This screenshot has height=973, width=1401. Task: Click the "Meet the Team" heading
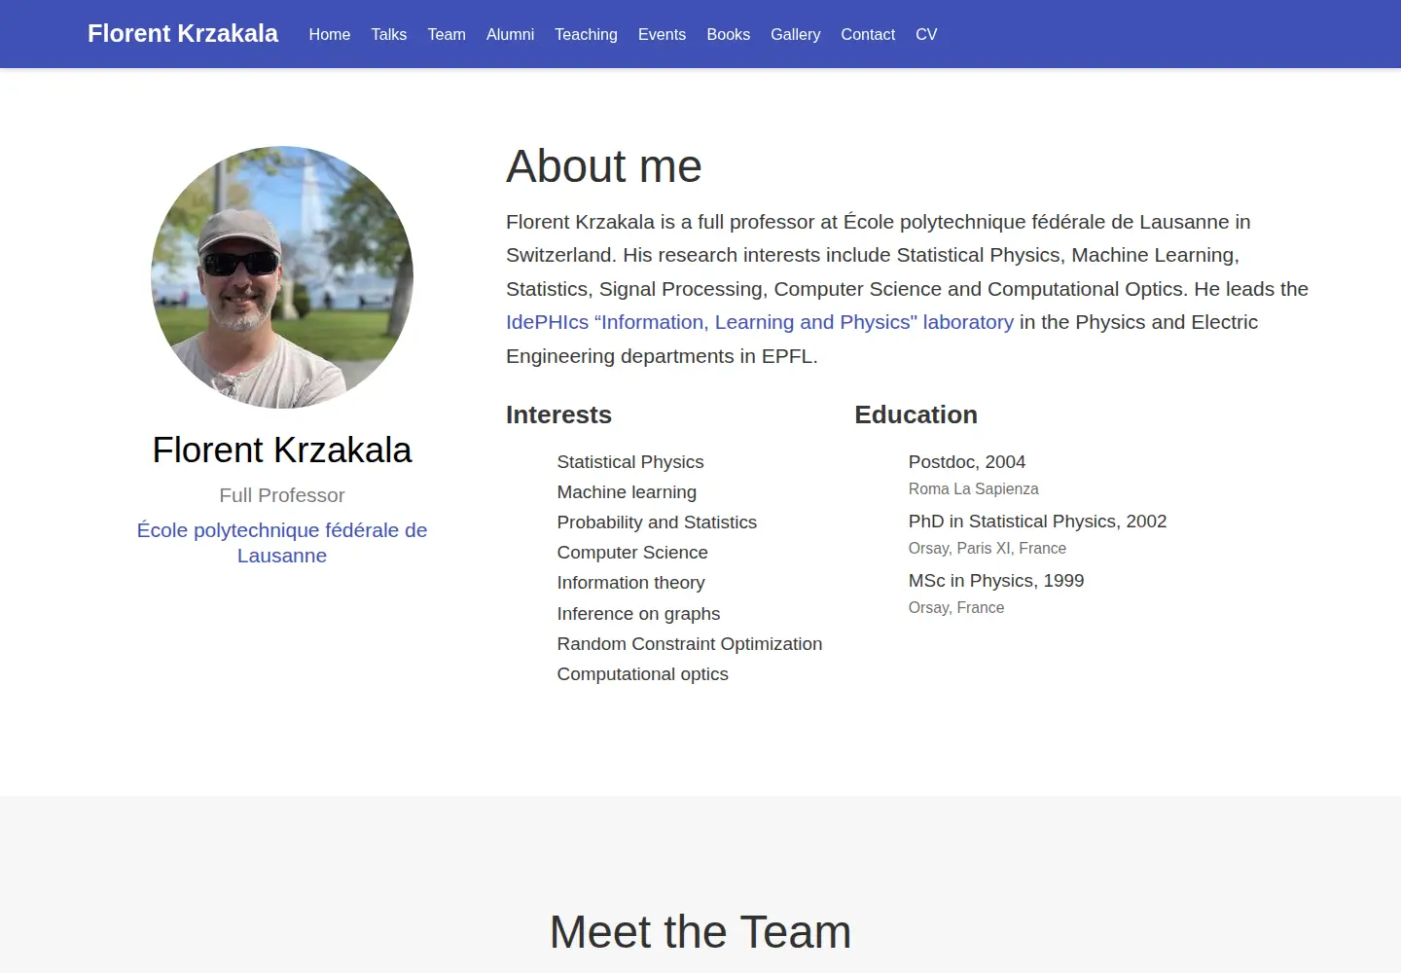(700, 932)
